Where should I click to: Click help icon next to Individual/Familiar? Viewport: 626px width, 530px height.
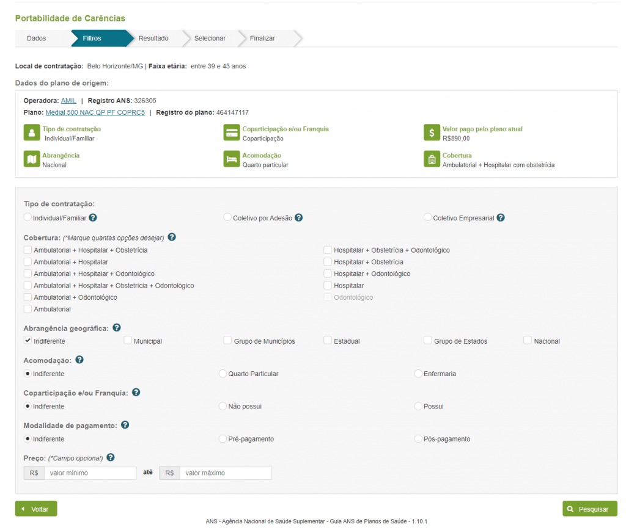pos(93,217)
